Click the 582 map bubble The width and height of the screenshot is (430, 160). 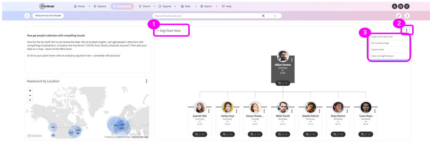[53, 135]
